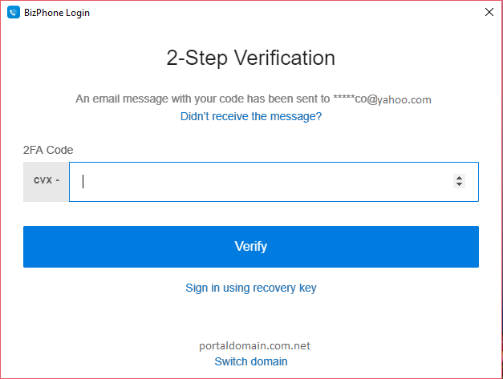Viewport: 503px width, 379px height.
Task: Click the up arrow of code stepper
Action: pyautogui.click(x=459, y=178)
